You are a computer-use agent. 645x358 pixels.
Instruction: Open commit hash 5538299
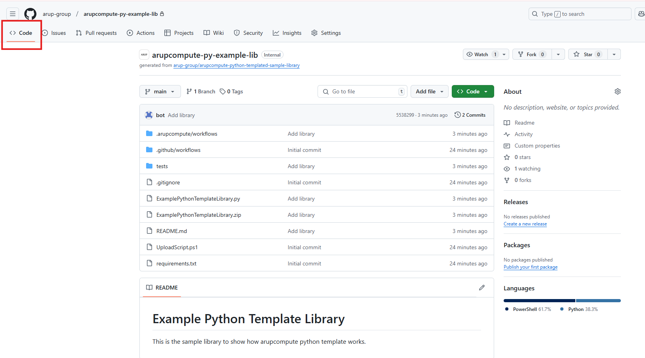[x=405, y=115]
